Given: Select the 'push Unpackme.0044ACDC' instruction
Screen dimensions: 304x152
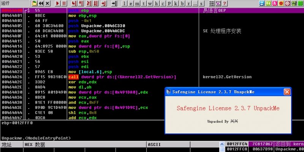Looking at the screenshot, I should (x=97, y=31).
